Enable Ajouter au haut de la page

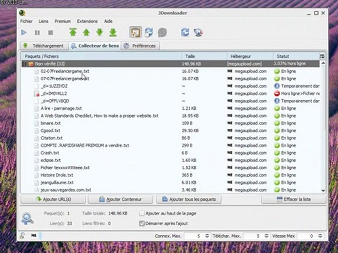(142, 213)
